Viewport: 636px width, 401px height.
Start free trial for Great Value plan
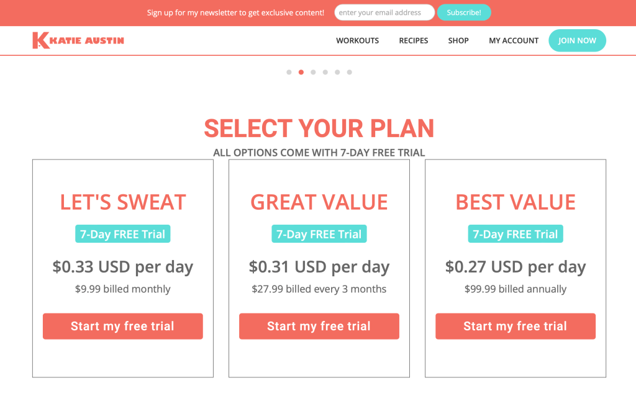(x=319, y=326)
